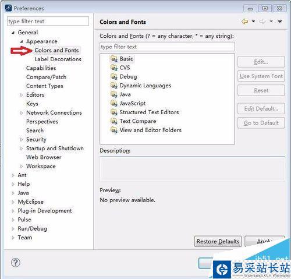Open the View and Editor Folders icon
Viewport: 291px width, 279px height.
(114, 130)
